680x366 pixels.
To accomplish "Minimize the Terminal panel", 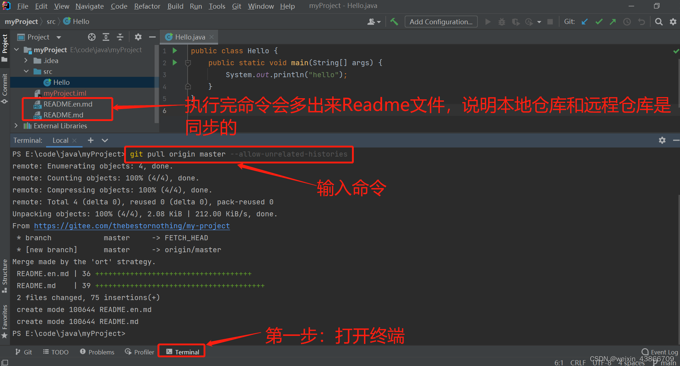I will pyautogui.click(x=676, y=140).
